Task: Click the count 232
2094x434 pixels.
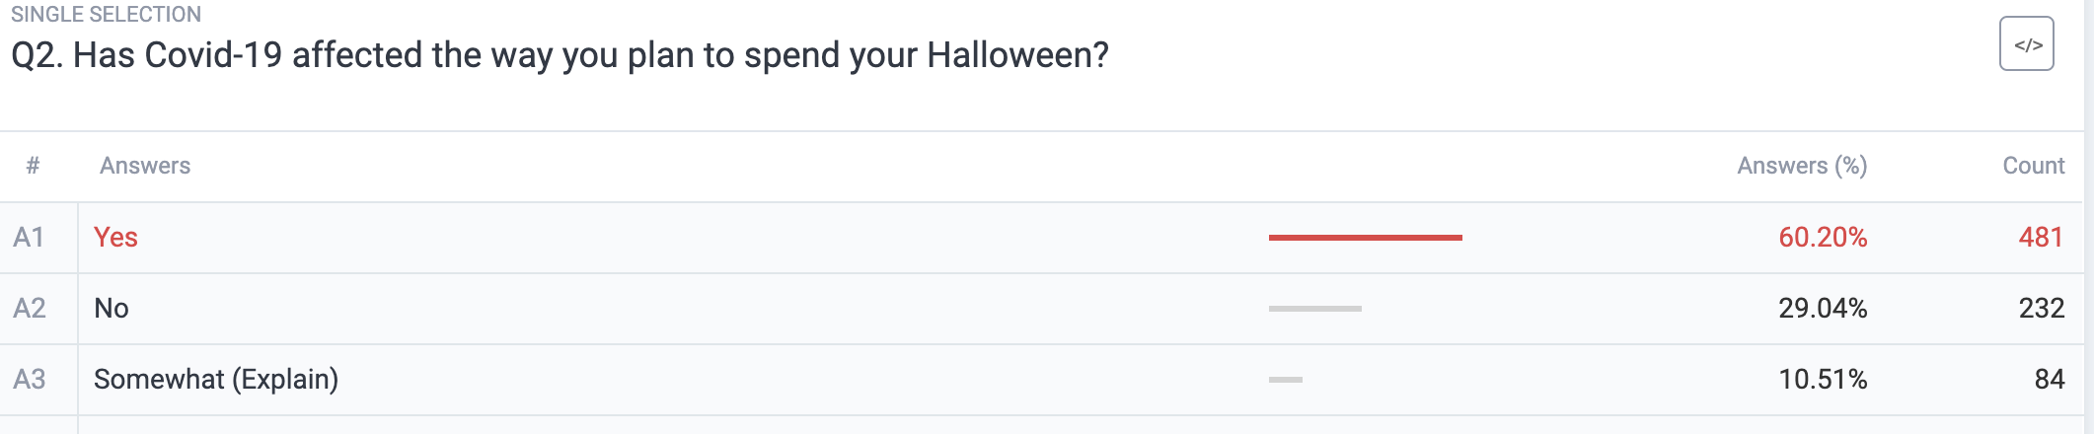Action: click(2042, 309)
